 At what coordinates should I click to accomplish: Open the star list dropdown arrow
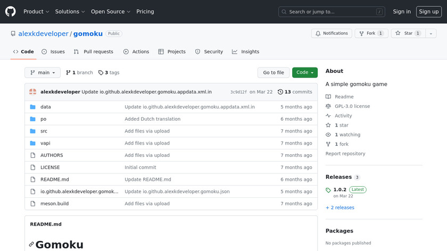[430, 33]
